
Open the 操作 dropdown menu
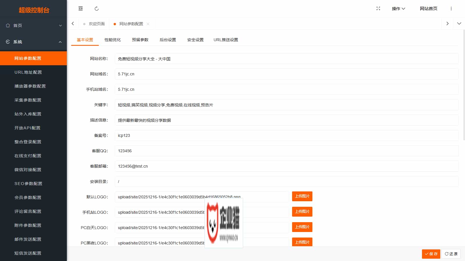click(x=398, y=9)
